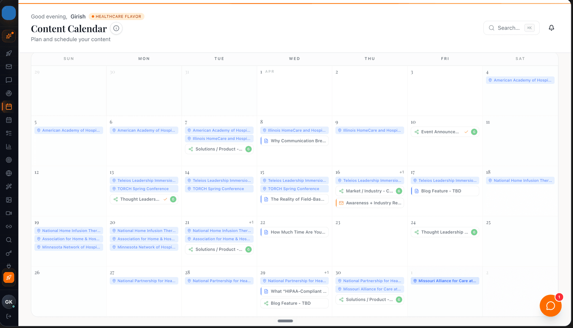Click the horizontal scrollbar handle below calendar
The width and height of the screenshot is (573, 328).
(x=285, y=321)
